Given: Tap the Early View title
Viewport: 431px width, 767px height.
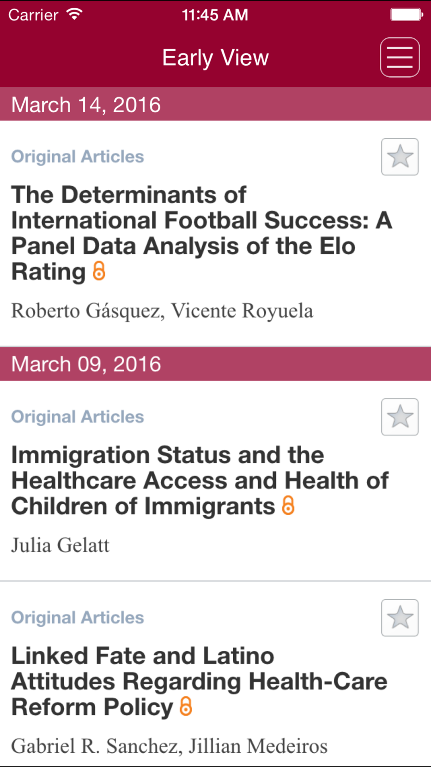Looking at the screenshot, I should pos(215,58).
